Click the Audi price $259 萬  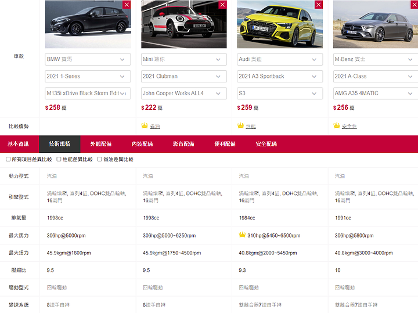[x=248, y=107]
